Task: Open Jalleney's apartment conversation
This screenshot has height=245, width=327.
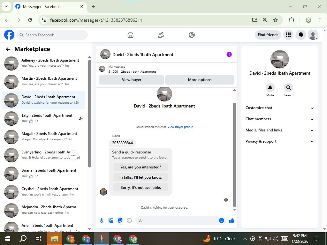Action: pyautogui.click(x=43, y=63)
